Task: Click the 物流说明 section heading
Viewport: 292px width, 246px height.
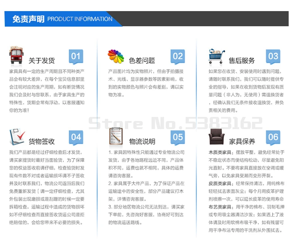Action: [142, 142]
